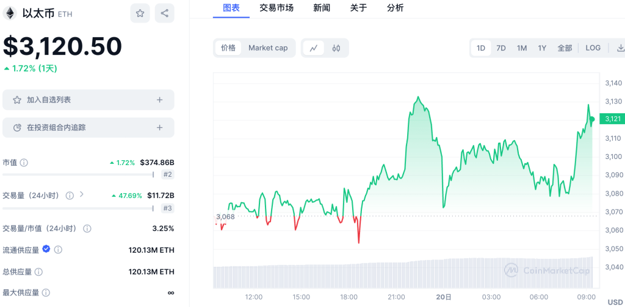Toggle LOG scale on chart
The image size is (625, 307).
tap(593, 48)
